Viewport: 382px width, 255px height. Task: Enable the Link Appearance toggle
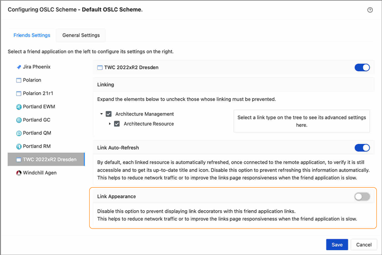pos(362,196)
